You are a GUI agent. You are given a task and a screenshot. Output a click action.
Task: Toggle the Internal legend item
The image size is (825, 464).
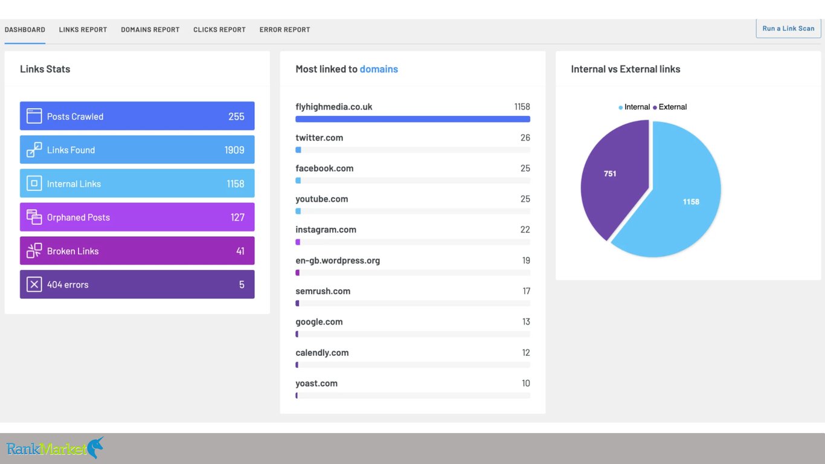[x=634, y=107]
